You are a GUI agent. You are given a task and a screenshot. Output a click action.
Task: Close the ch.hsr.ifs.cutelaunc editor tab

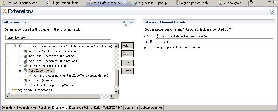125,3
